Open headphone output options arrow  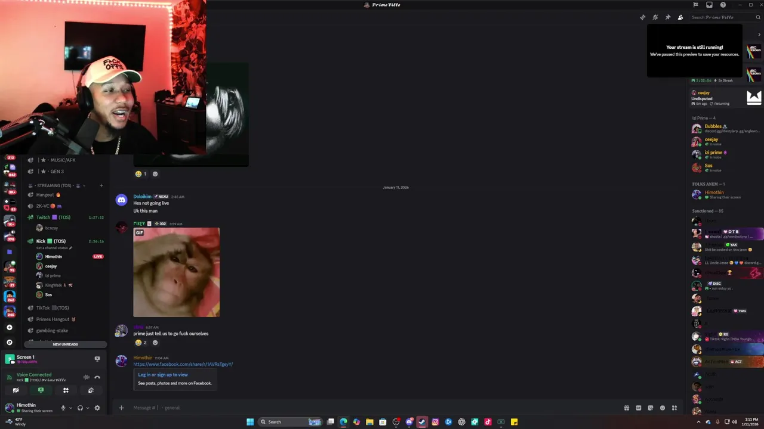[x=87, y=408]
